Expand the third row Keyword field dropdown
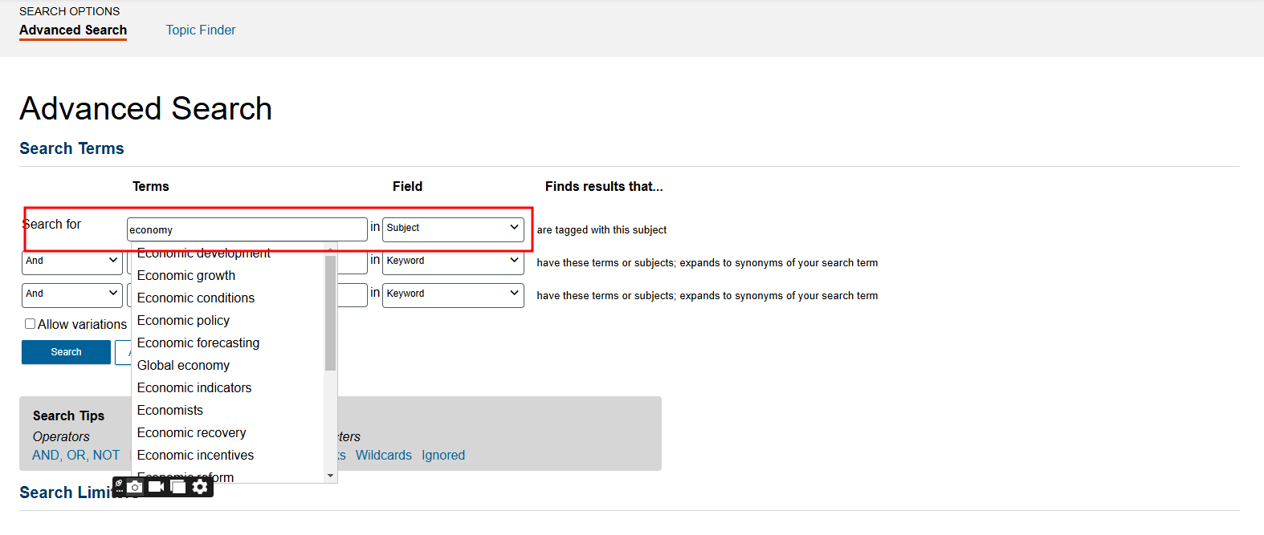The width and height of the screenshot is (1264, 535). coord(453,294)
